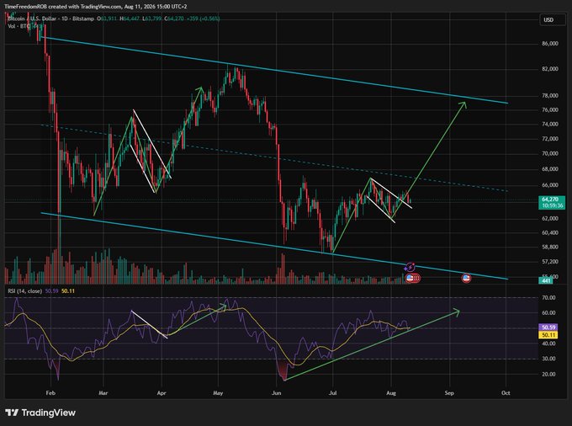Click the yellow RSI value 50.11 in legend
The height and width of the screenshot is (426, 572).
[68, 291]
